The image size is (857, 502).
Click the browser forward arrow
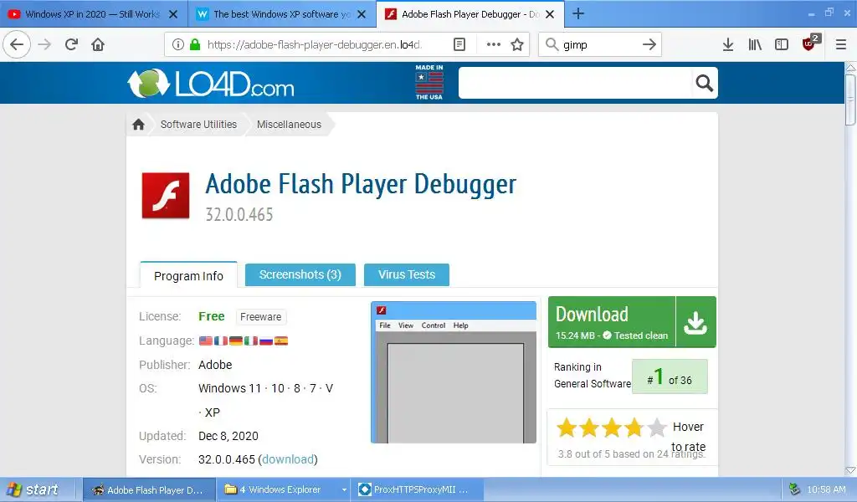click(x=44, y=44)
